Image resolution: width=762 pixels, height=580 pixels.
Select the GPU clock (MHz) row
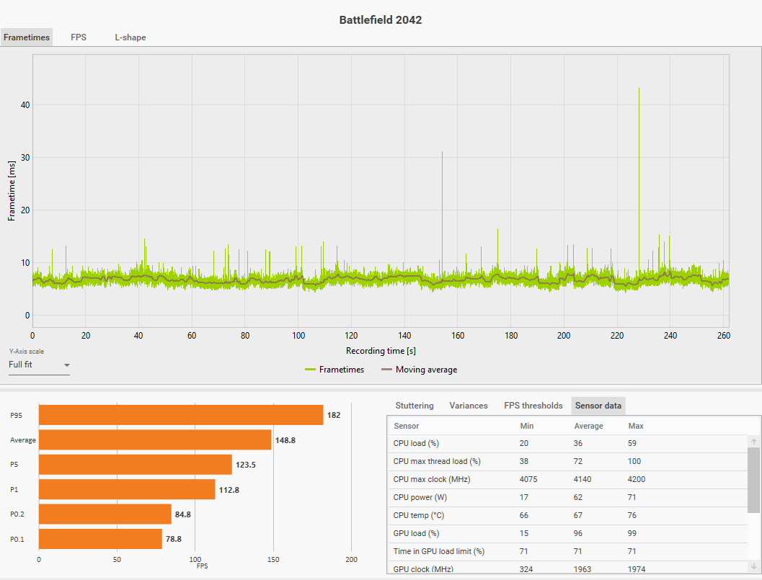567,568
